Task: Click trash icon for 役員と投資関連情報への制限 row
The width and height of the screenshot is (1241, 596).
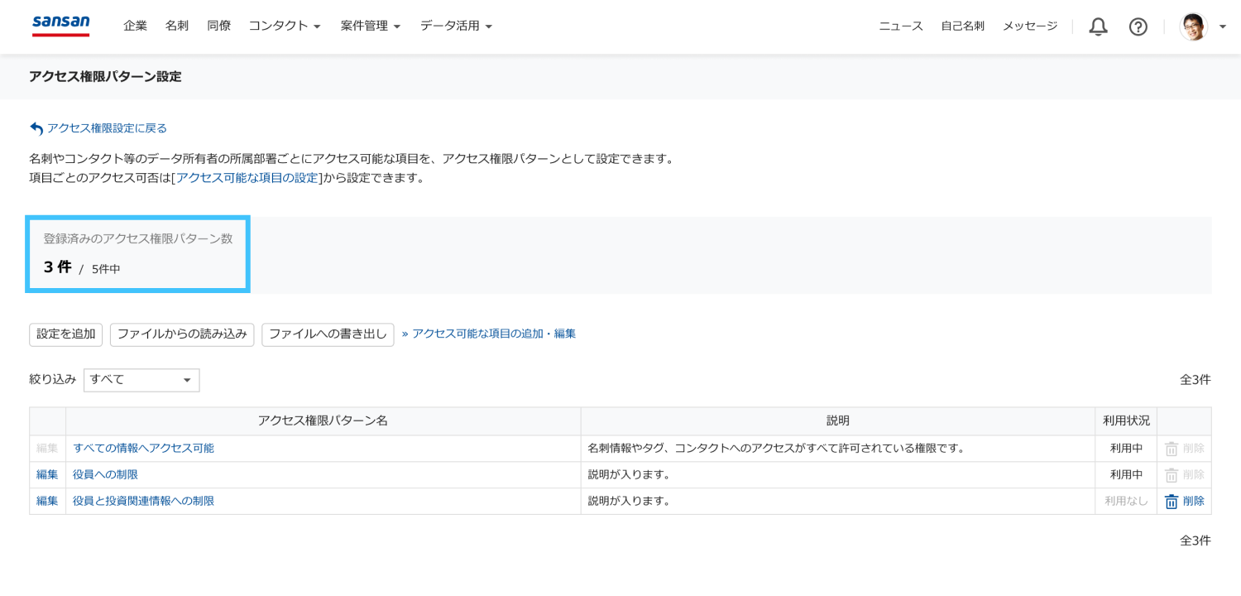Action: click(x=1172, y=502)
